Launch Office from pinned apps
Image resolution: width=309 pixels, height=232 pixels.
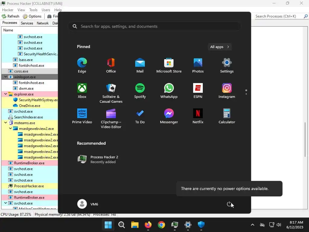pyautogui.click(x=111, y=66)
